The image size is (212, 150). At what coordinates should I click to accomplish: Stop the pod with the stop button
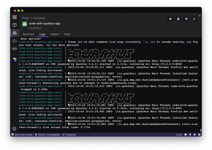171,19
